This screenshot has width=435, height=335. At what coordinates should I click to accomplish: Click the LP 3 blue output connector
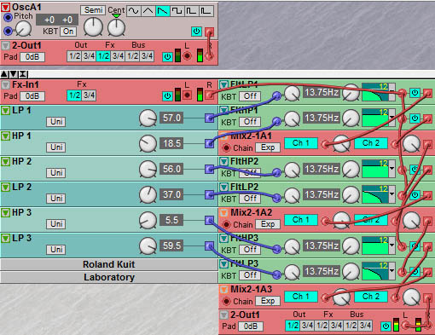210,245
